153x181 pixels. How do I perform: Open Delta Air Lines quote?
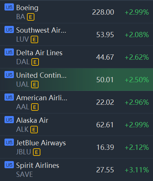76,57
